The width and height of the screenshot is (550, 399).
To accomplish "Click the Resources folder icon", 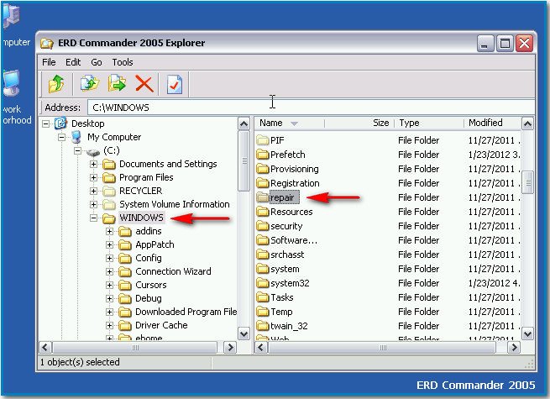I will coord(262,212).
